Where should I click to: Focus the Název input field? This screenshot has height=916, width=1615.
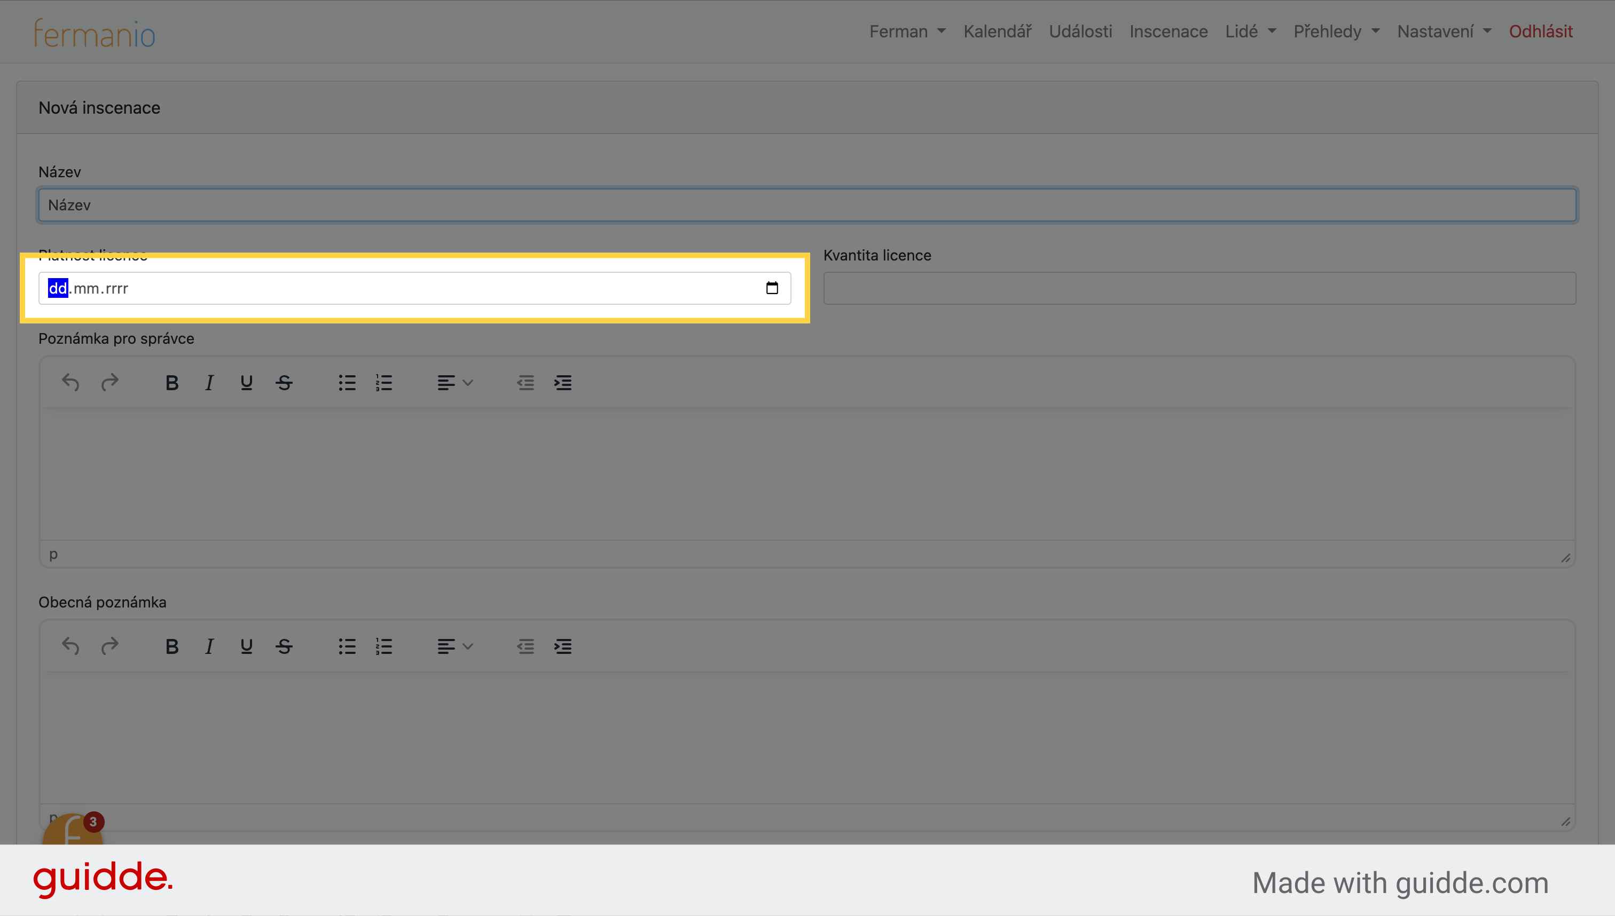coord(807,205)
